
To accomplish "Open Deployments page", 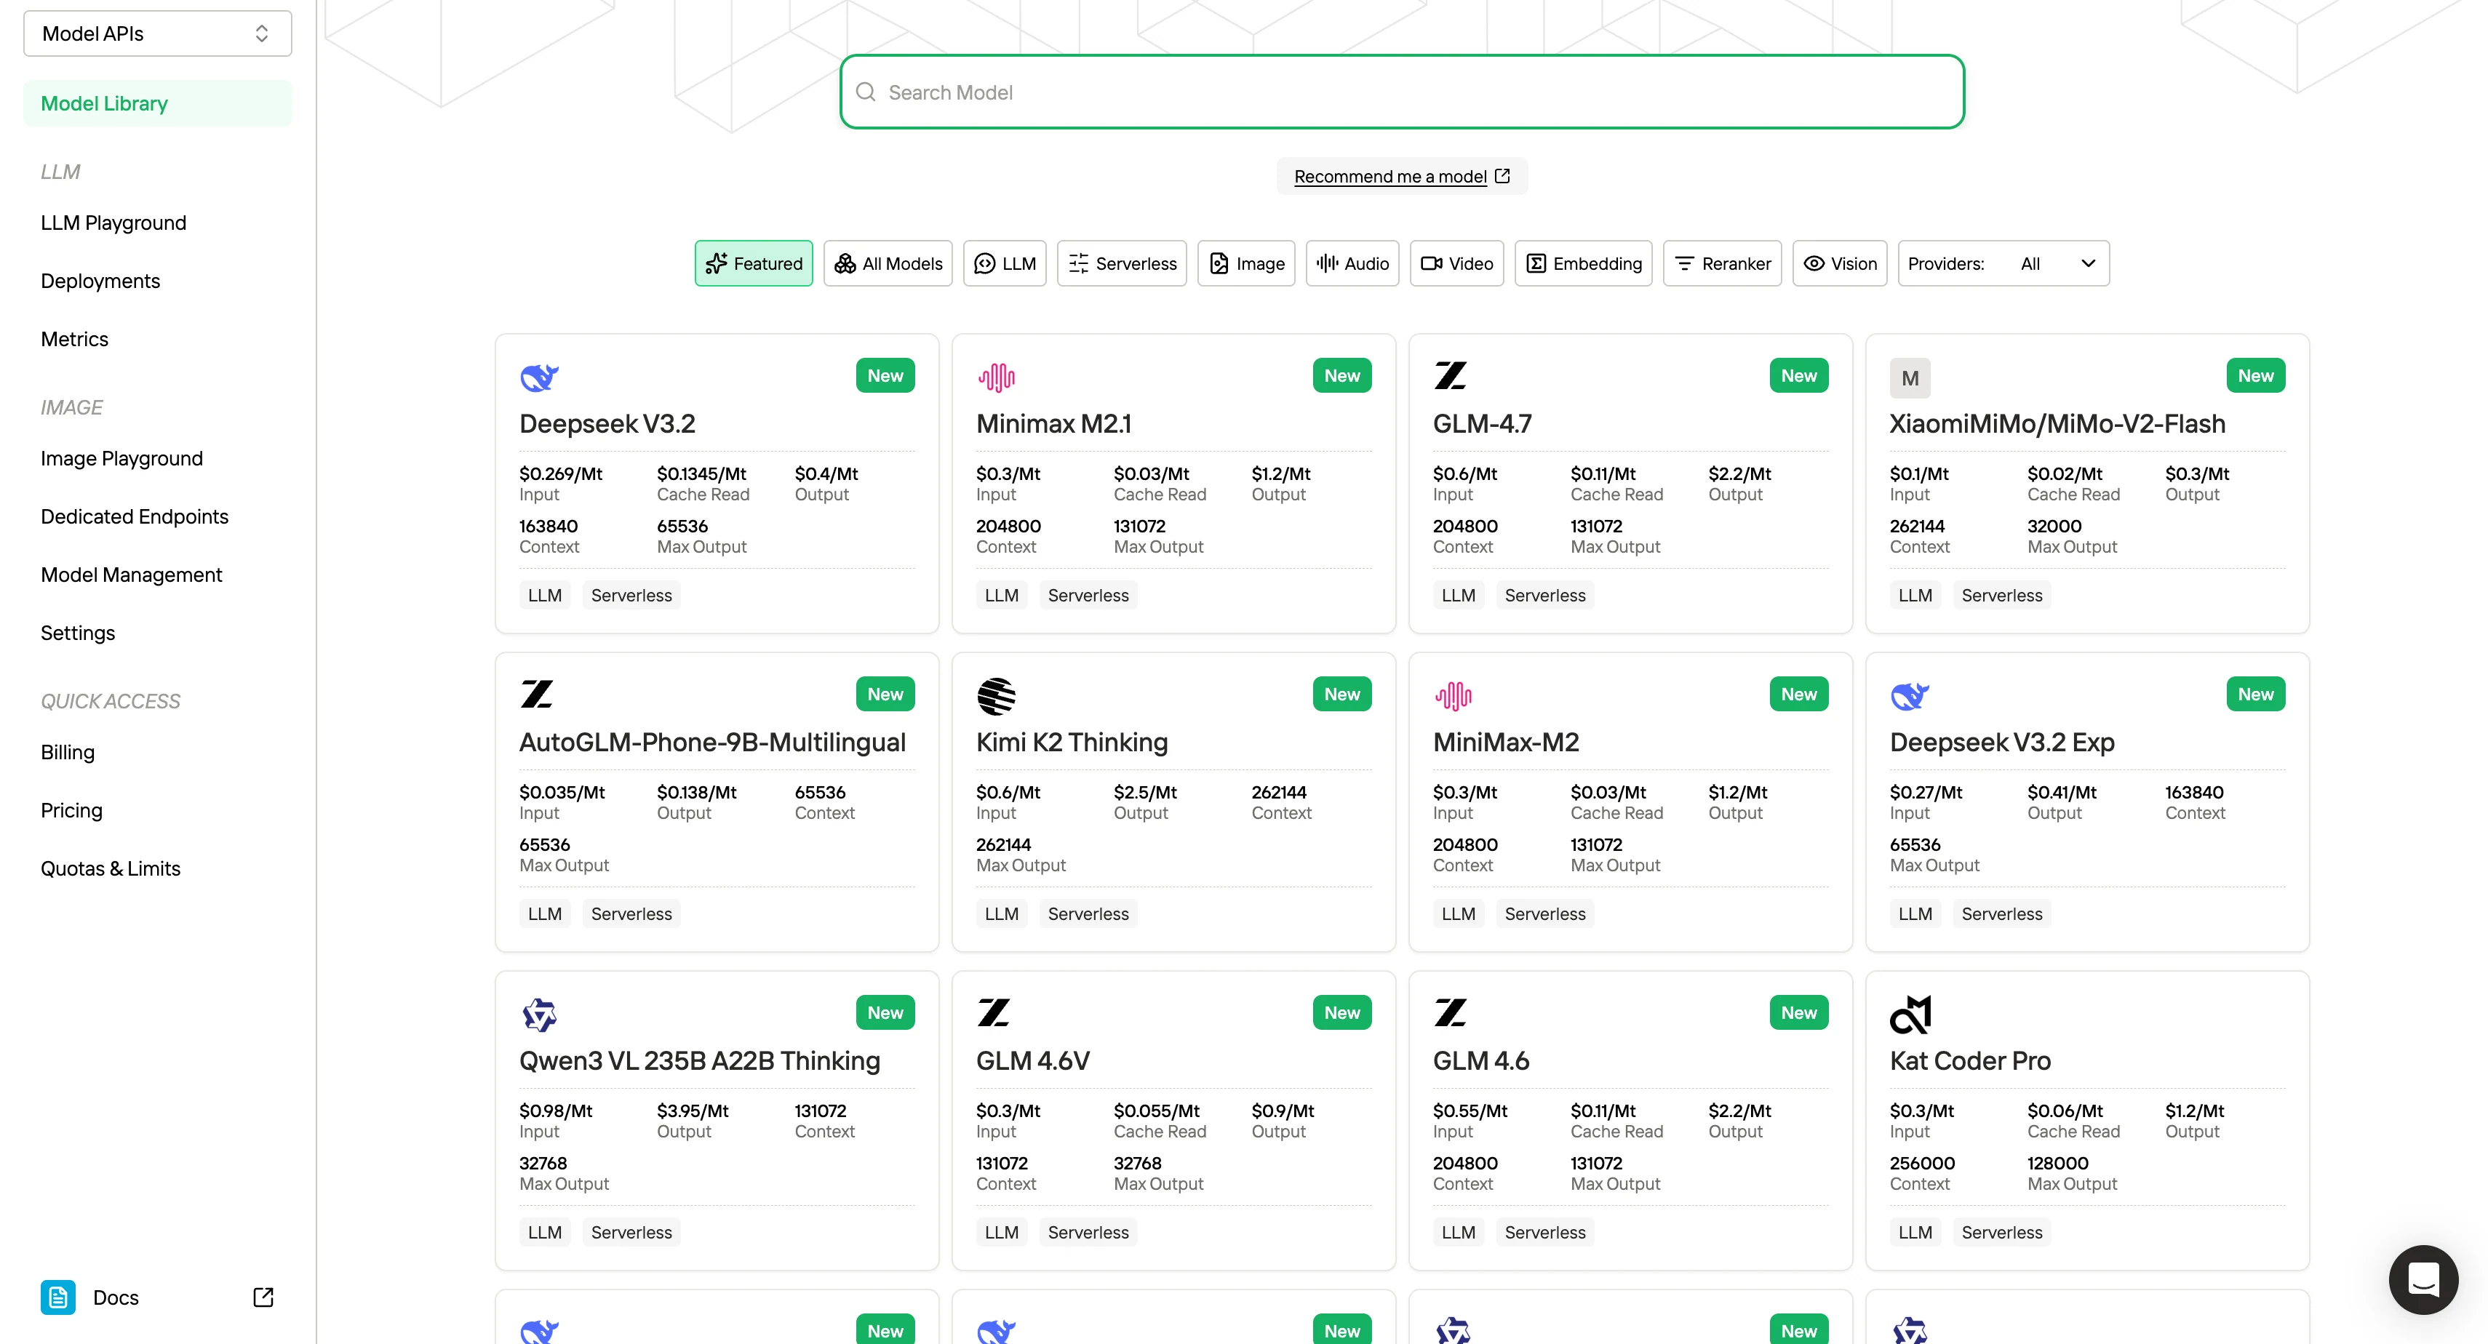I will coord(100,281).
